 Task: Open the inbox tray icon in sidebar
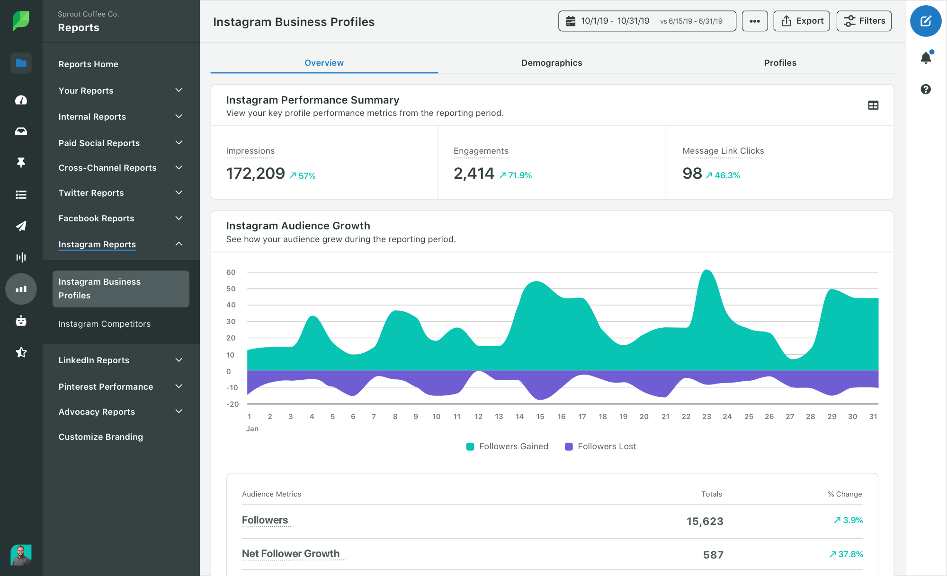point(21,131)
